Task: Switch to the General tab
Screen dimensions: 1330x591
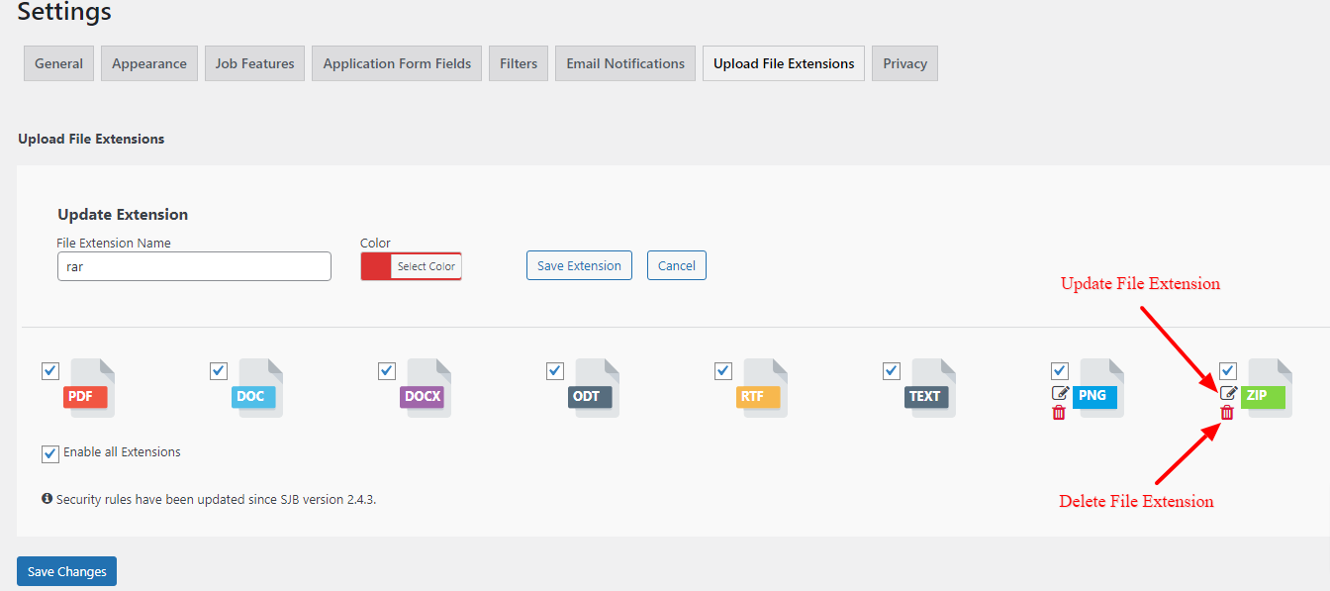Action: point(59,63)
